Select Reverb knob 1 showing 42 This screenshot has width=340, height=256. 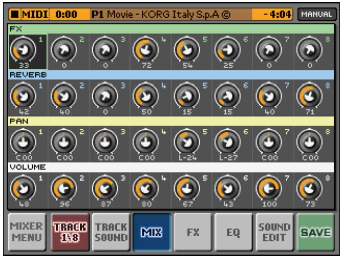tap(23, 96)
